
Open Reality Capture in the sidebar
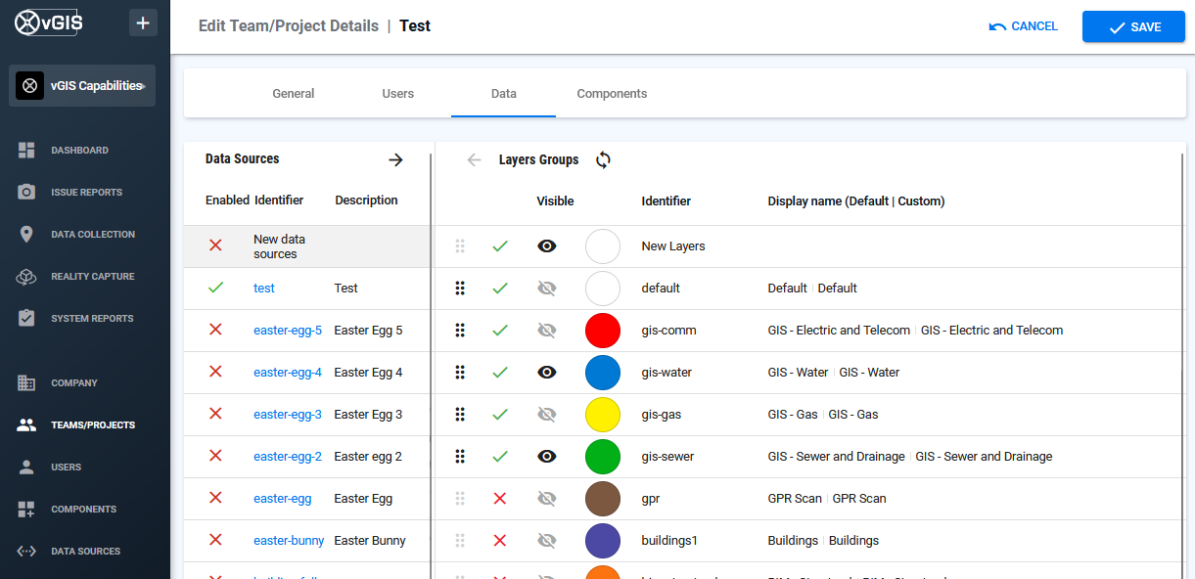pyautogui.click(x=93, y=277)
